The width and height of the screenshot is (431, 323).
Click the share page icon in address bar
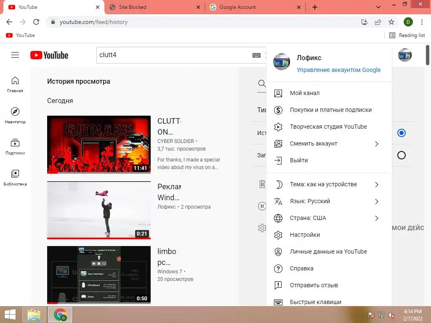click(378, 22)
